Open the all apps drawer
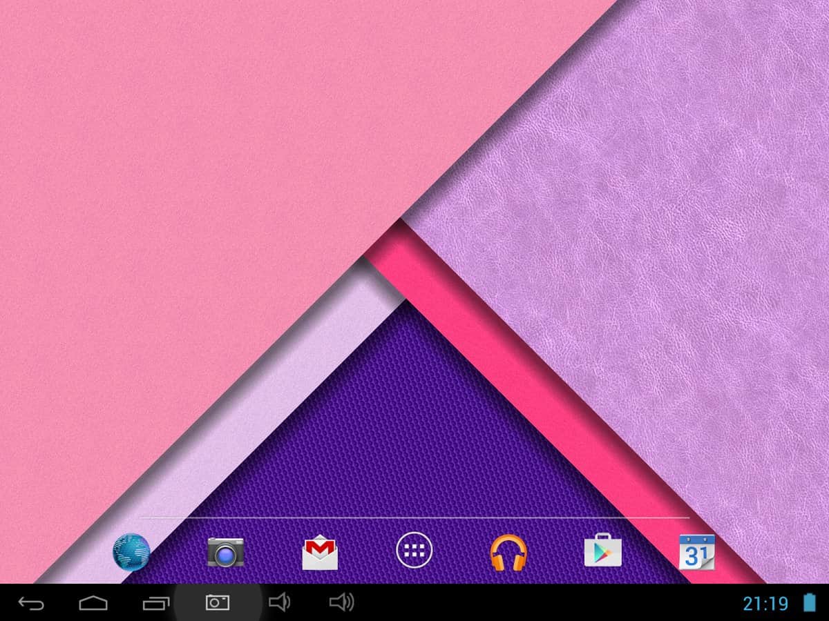Screen dimensions: 829x621 [x=414, y=551]
